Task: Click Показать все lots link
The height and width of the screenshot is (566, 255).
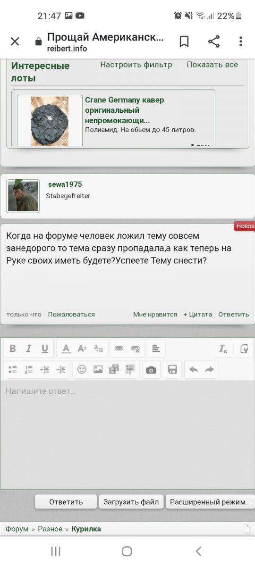Action: point(212,65)
